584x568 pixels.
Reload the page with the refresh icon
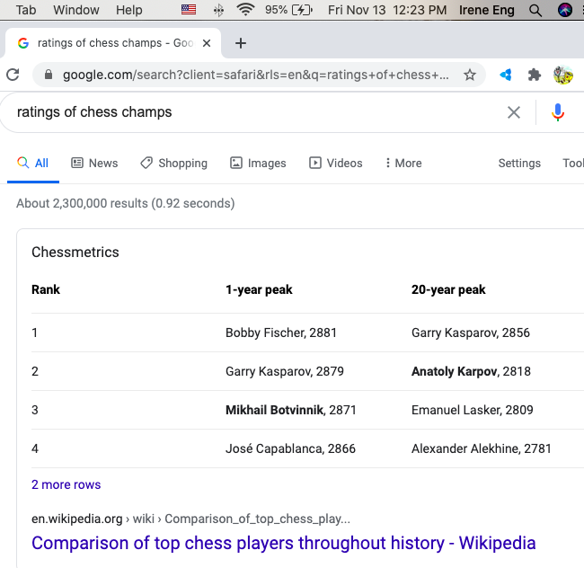coord(13,75)
